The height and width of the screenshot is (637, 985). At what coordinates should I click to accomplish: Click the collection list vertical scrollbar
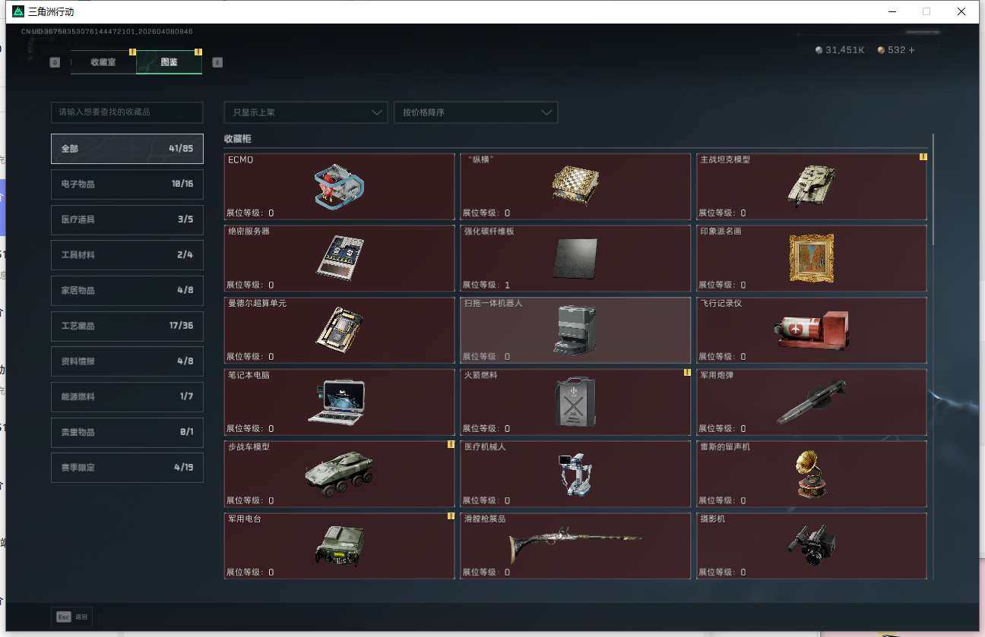point(933,190)
